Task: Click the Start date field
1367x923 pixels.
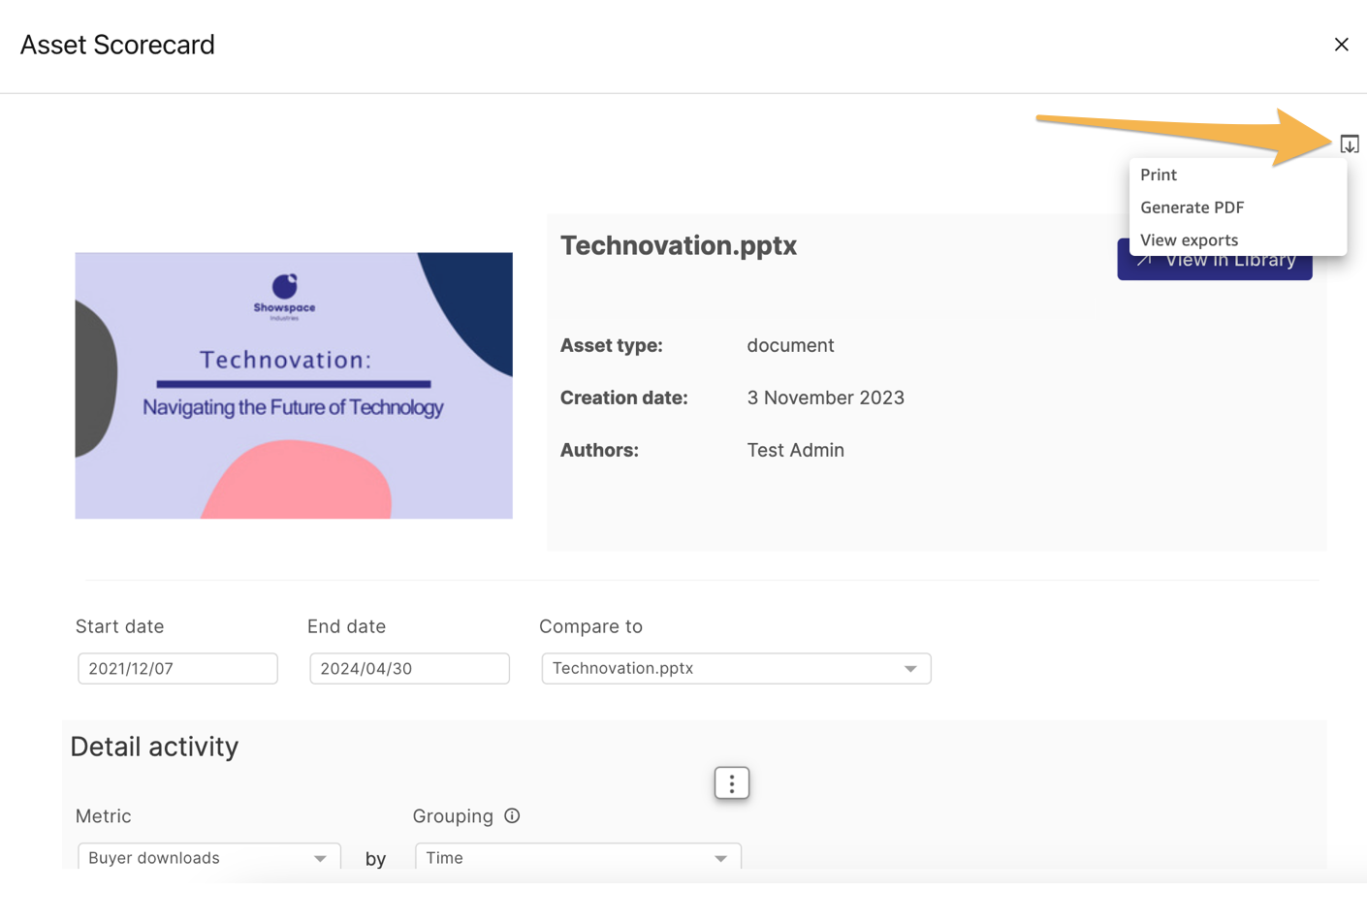Action: point(177,668)
